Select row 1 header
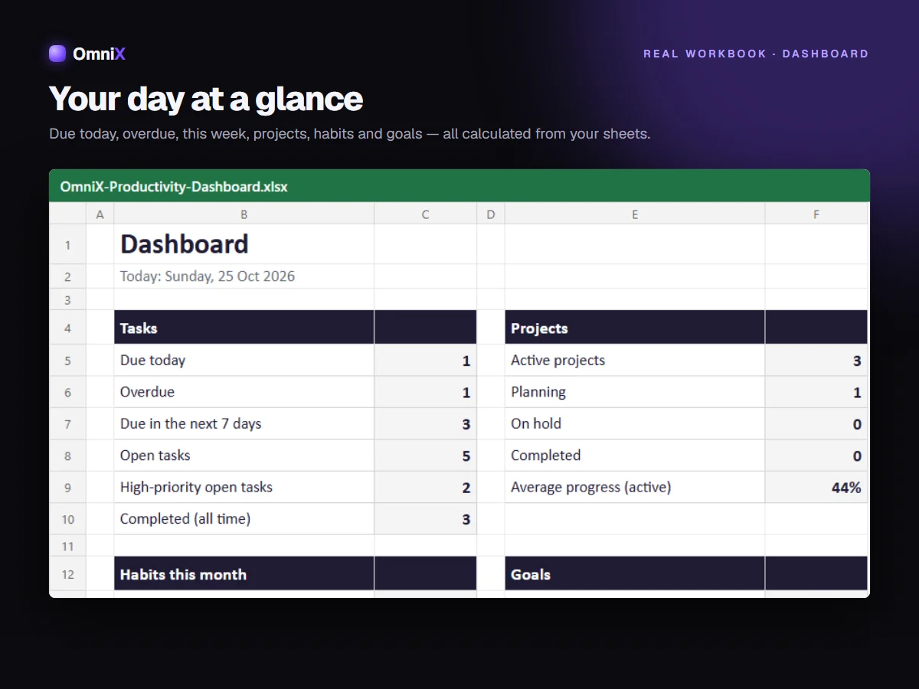Image resolution: width=919 pixels, height=689 pixels. coord(67,245)
